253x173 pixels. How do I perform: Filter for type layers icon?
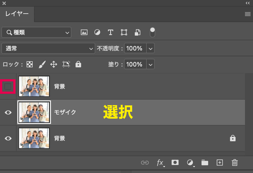click(110, 32)
